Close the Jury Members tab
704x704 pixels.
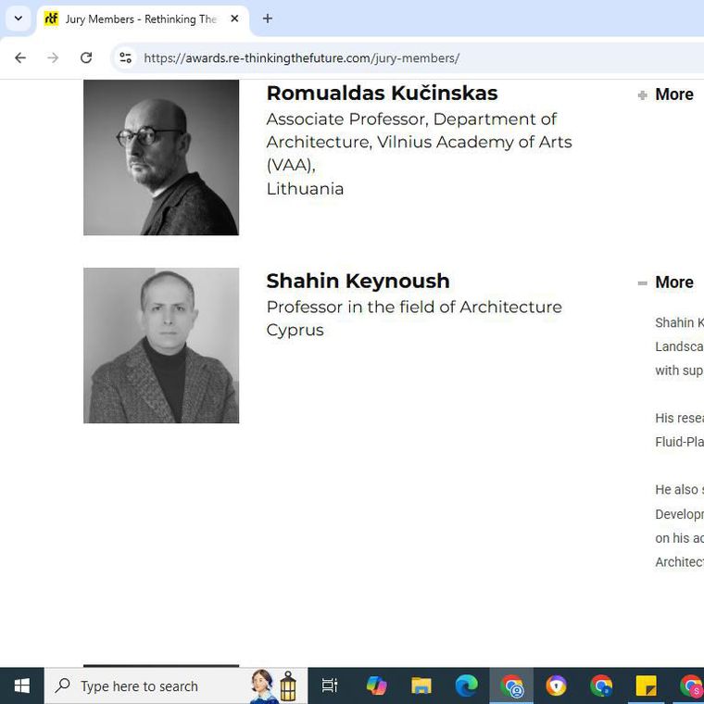coord(235,19)
